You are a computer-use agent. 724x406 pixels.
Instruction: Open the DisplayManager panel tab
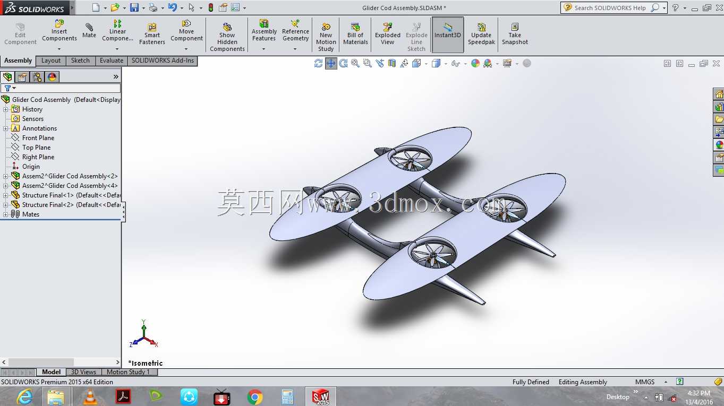52,77
